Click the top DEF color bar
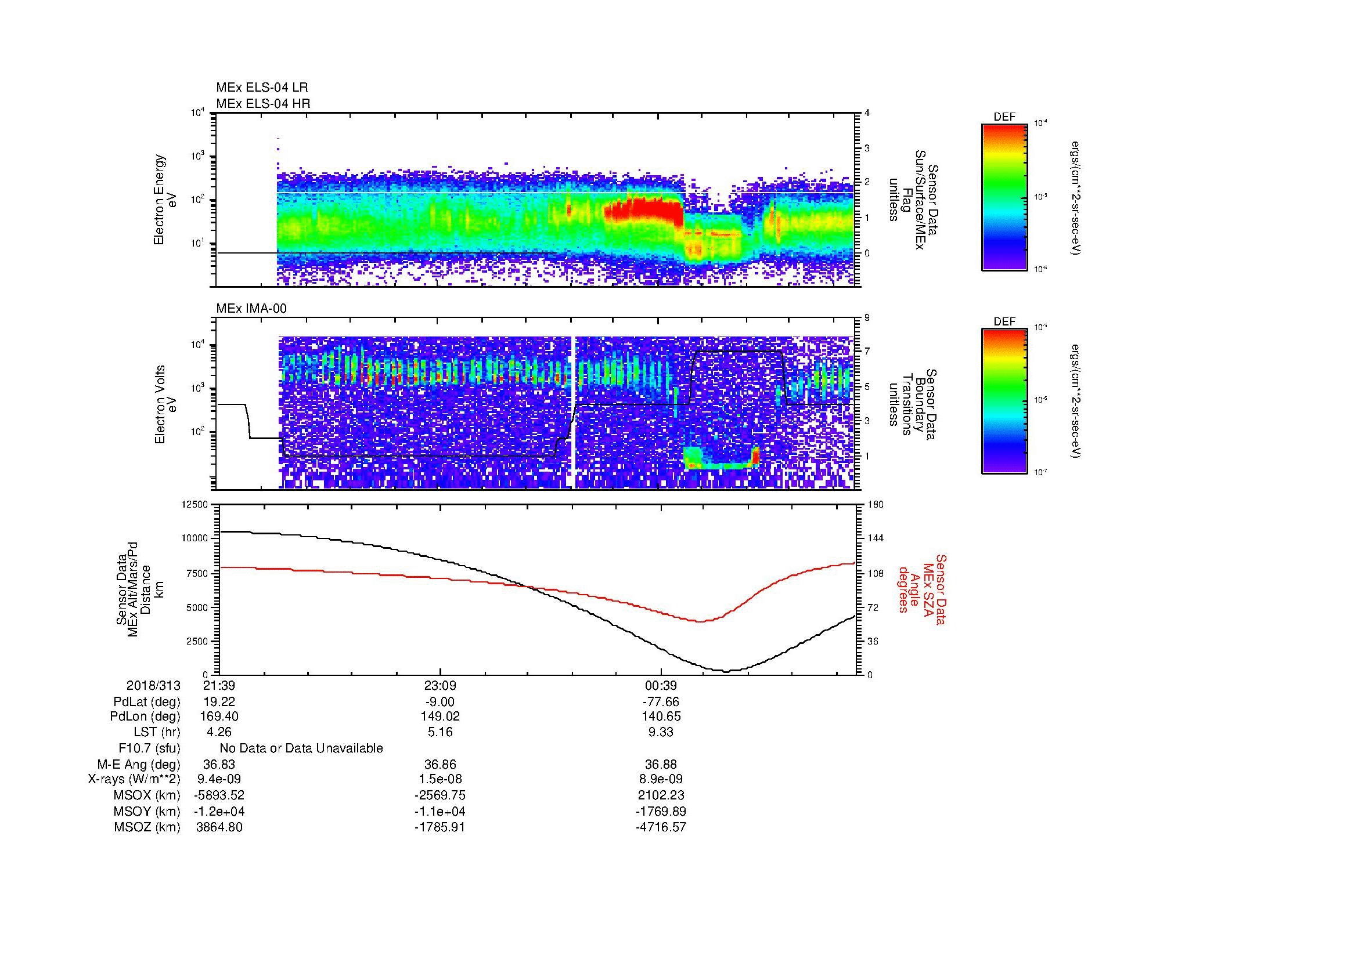Viewport: 1358px width, 959px height. (1004, 197)
